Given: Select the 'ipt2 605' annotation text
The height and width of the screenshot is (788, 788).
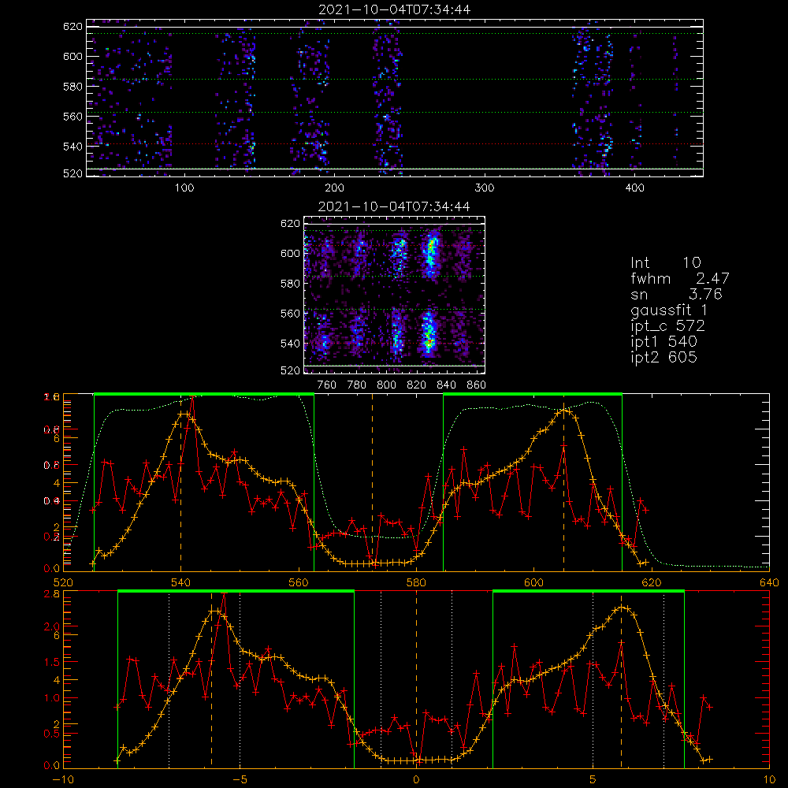Looking at the screenshot, I should pos(663,357).
